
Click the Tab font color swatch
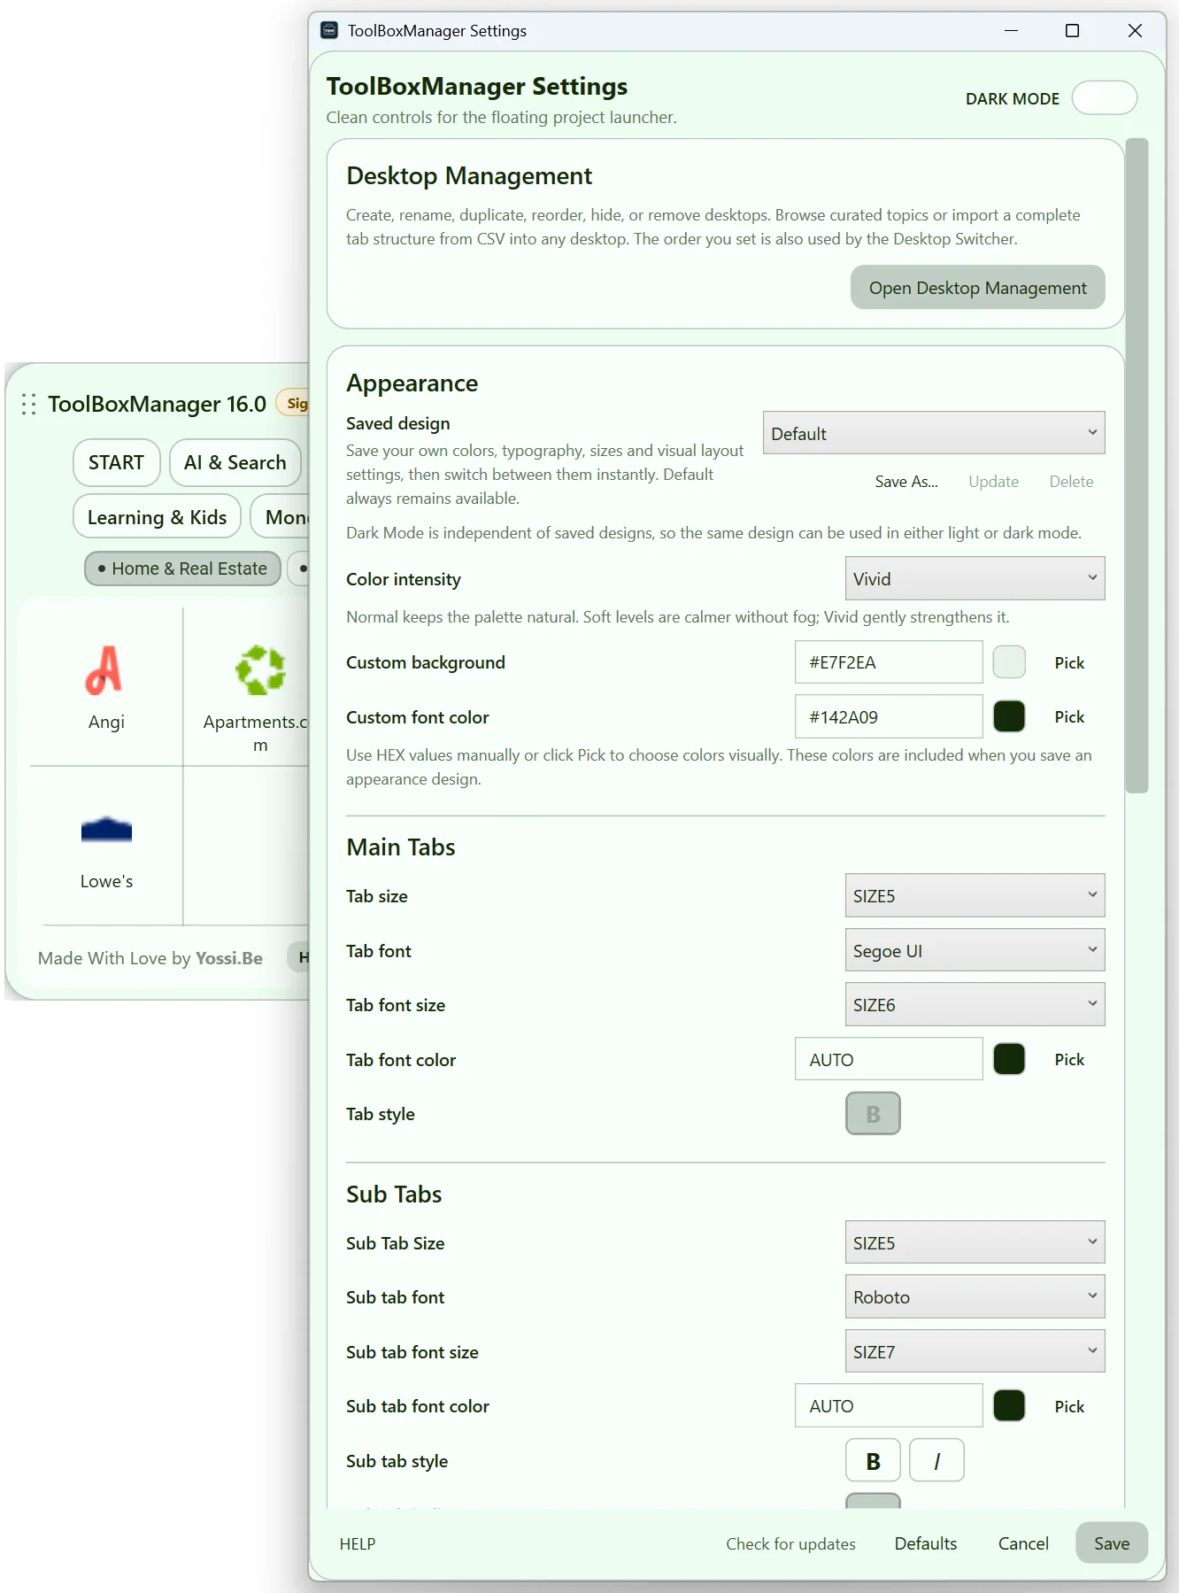tap(1009, 1059)
